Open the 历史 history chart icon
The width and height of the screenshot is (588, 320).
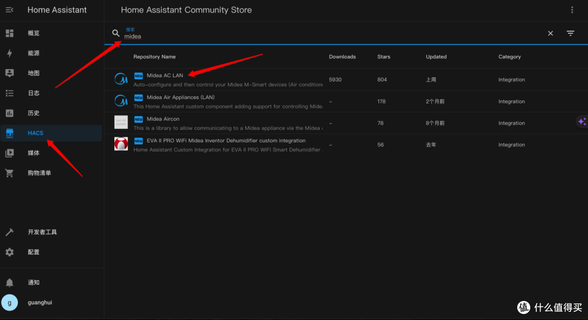(x=9, y=113)
